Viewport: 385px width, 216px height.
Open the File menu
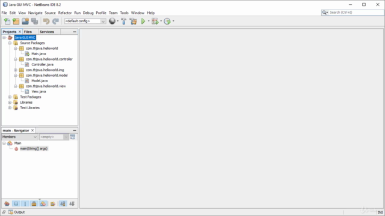pyautogui.click(x=4, y=13)
